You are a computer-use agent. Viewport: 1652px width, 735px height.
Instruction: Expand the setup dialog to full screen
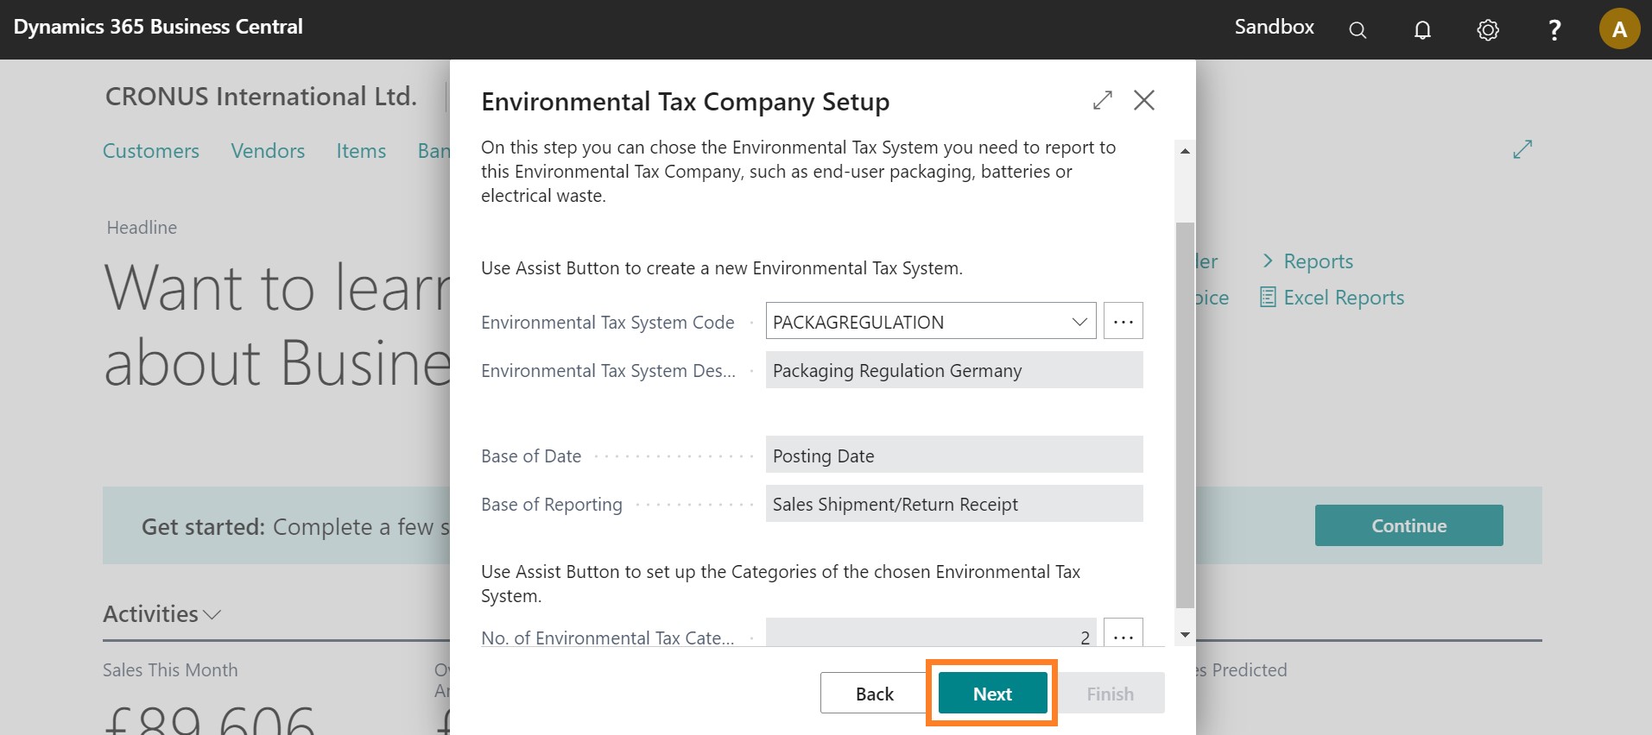tap(1102, 100)
